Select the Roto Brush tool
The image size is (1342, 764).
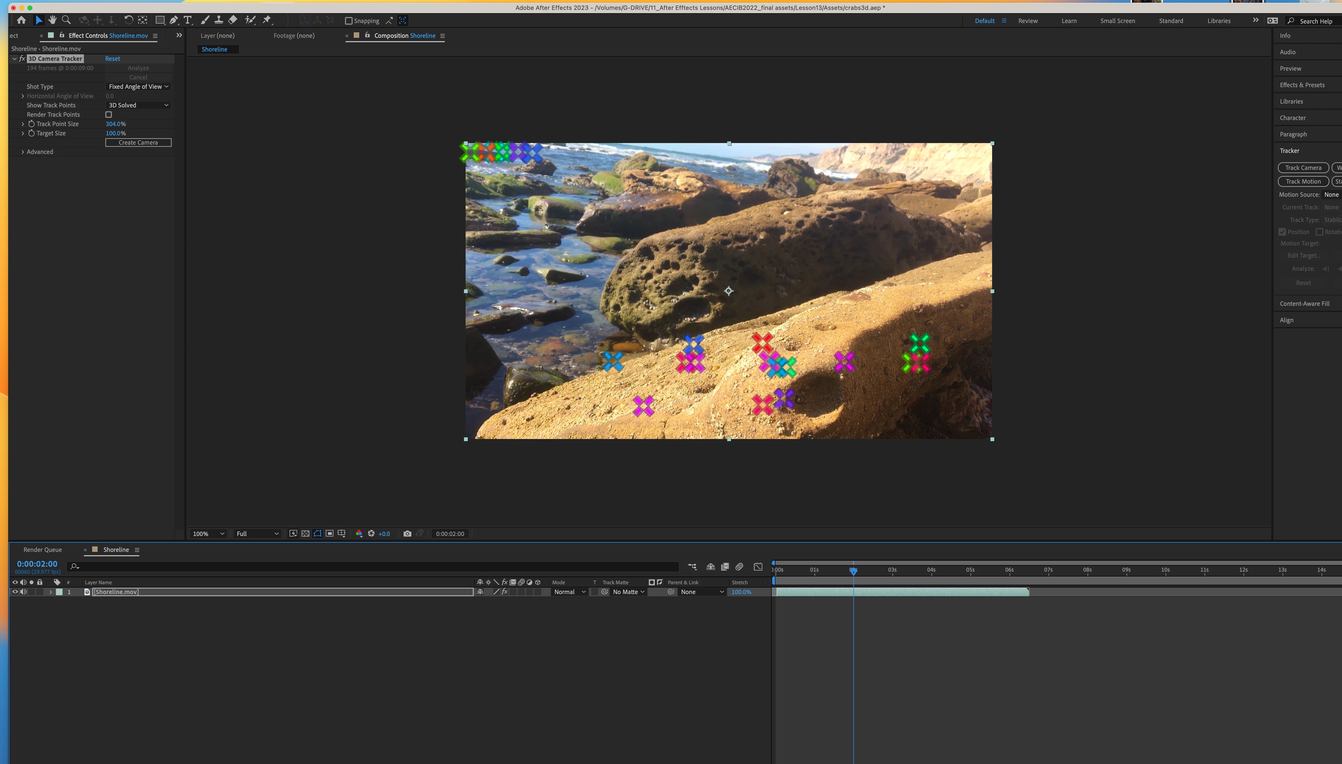[250, 20]
